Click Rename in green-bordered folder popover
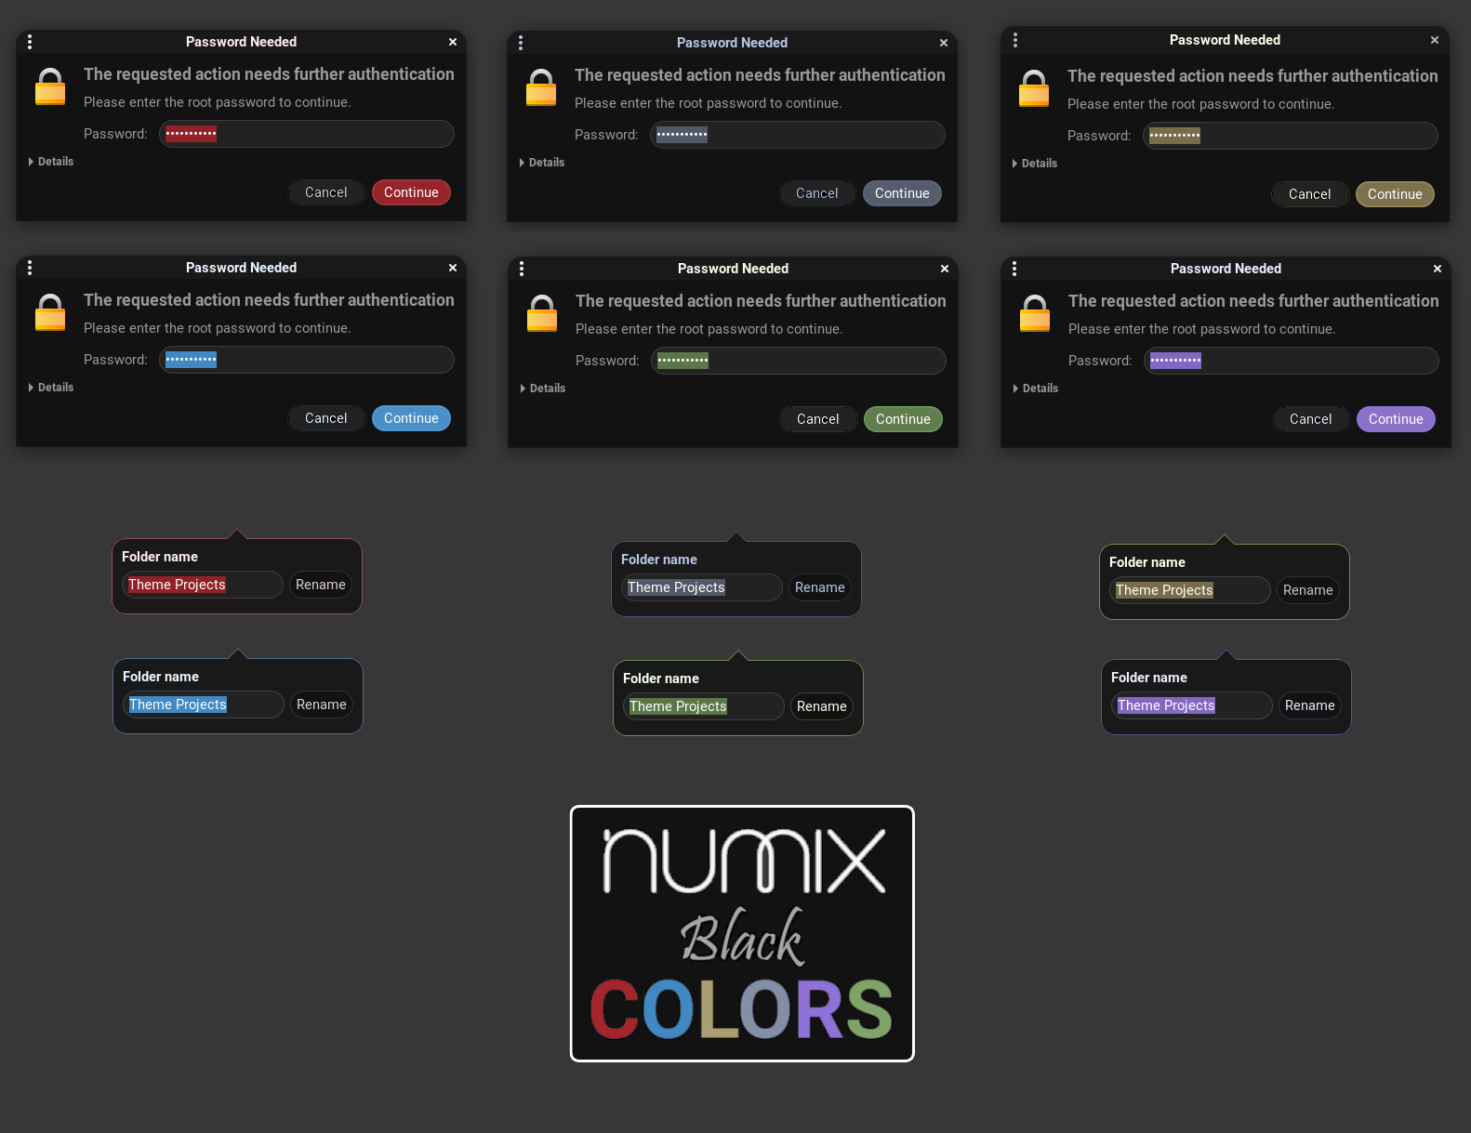 point(822,706)
